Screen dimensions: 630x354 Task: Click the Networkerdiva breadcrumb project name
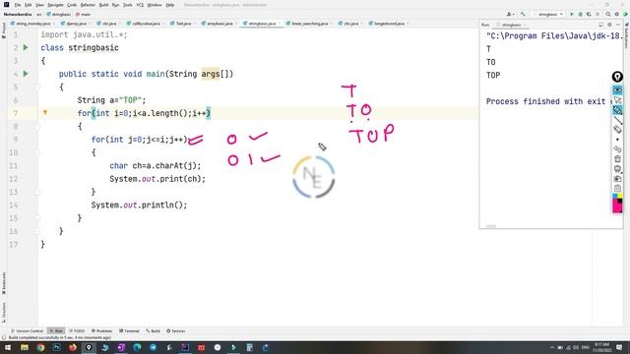[18, 15]
